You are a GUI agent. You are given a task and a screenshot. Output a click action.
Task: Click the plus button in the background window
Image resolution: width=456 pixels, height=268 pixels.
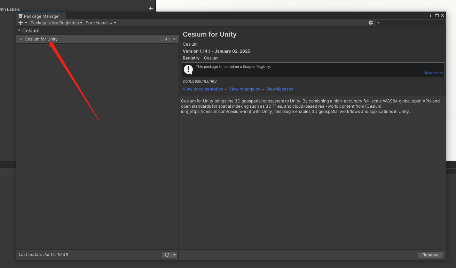151,8
